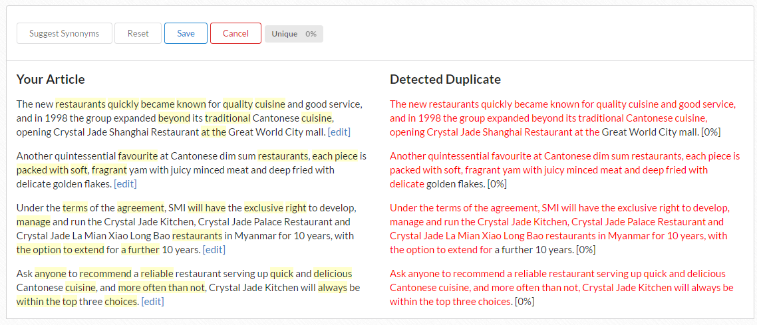Select highlighted word 'recommend' in Your Article

point(105,274)
